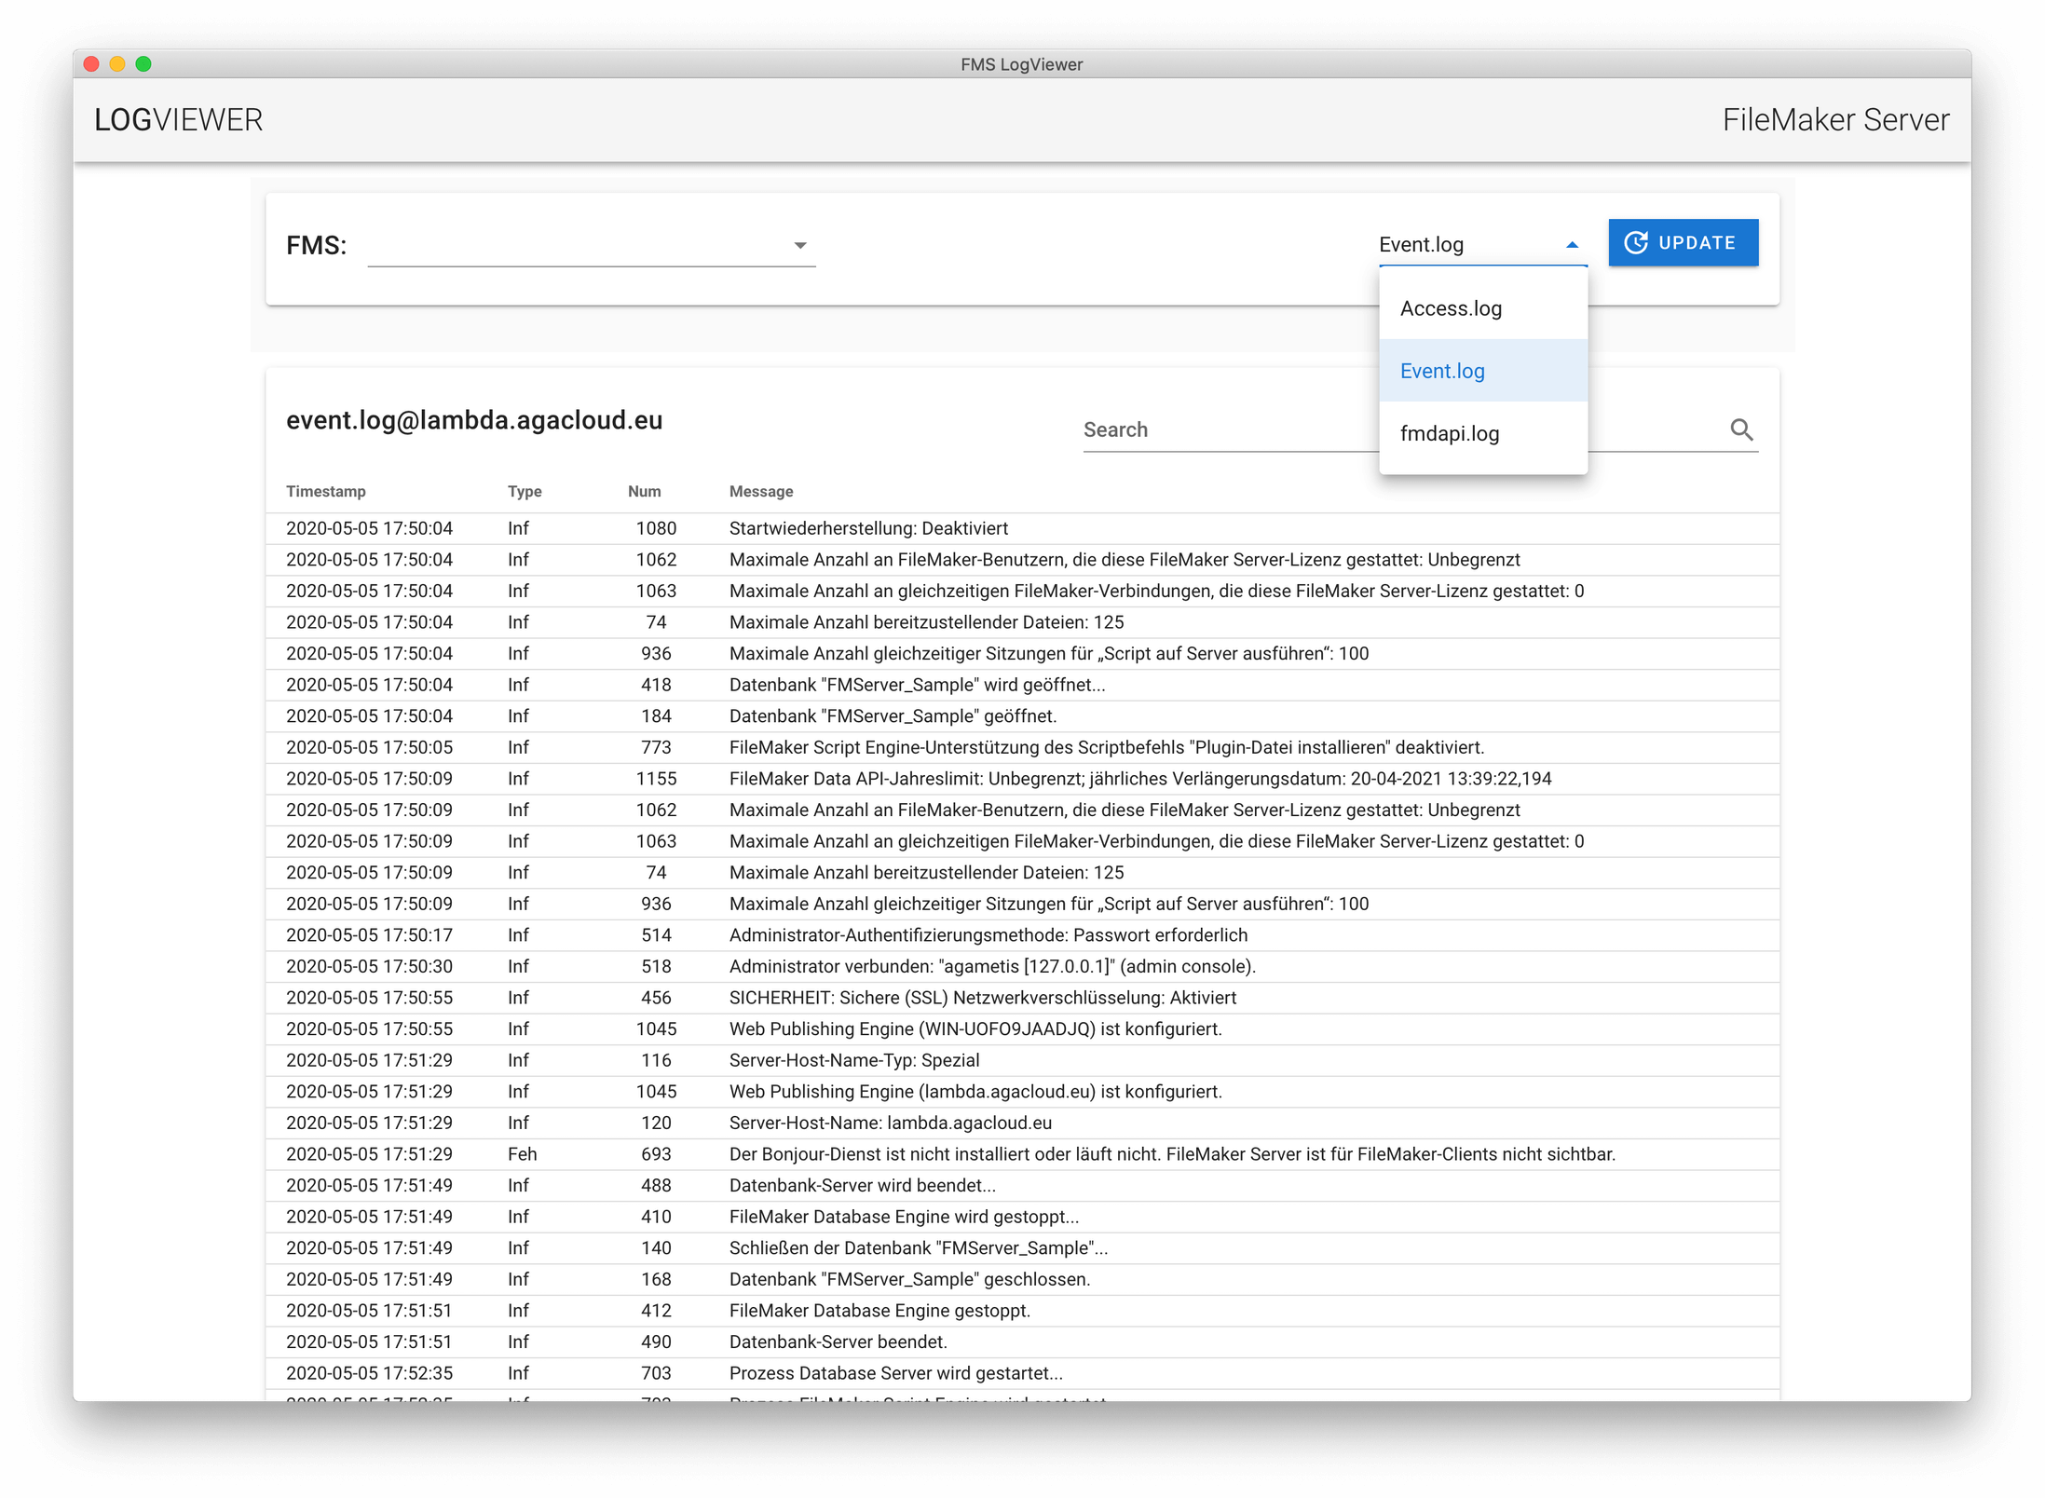This screenshot has height=1498, width=2045.
Task: Click Web Publishing Engine (lambda.agacloud.eu) message
Action: (975, 1092)
